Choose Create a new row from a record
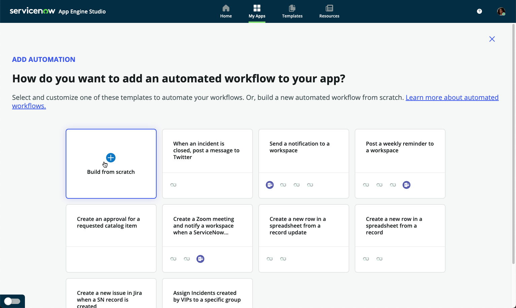Viewport: 516px width, 308px height. pyautogui.click(x=400, y=238)
